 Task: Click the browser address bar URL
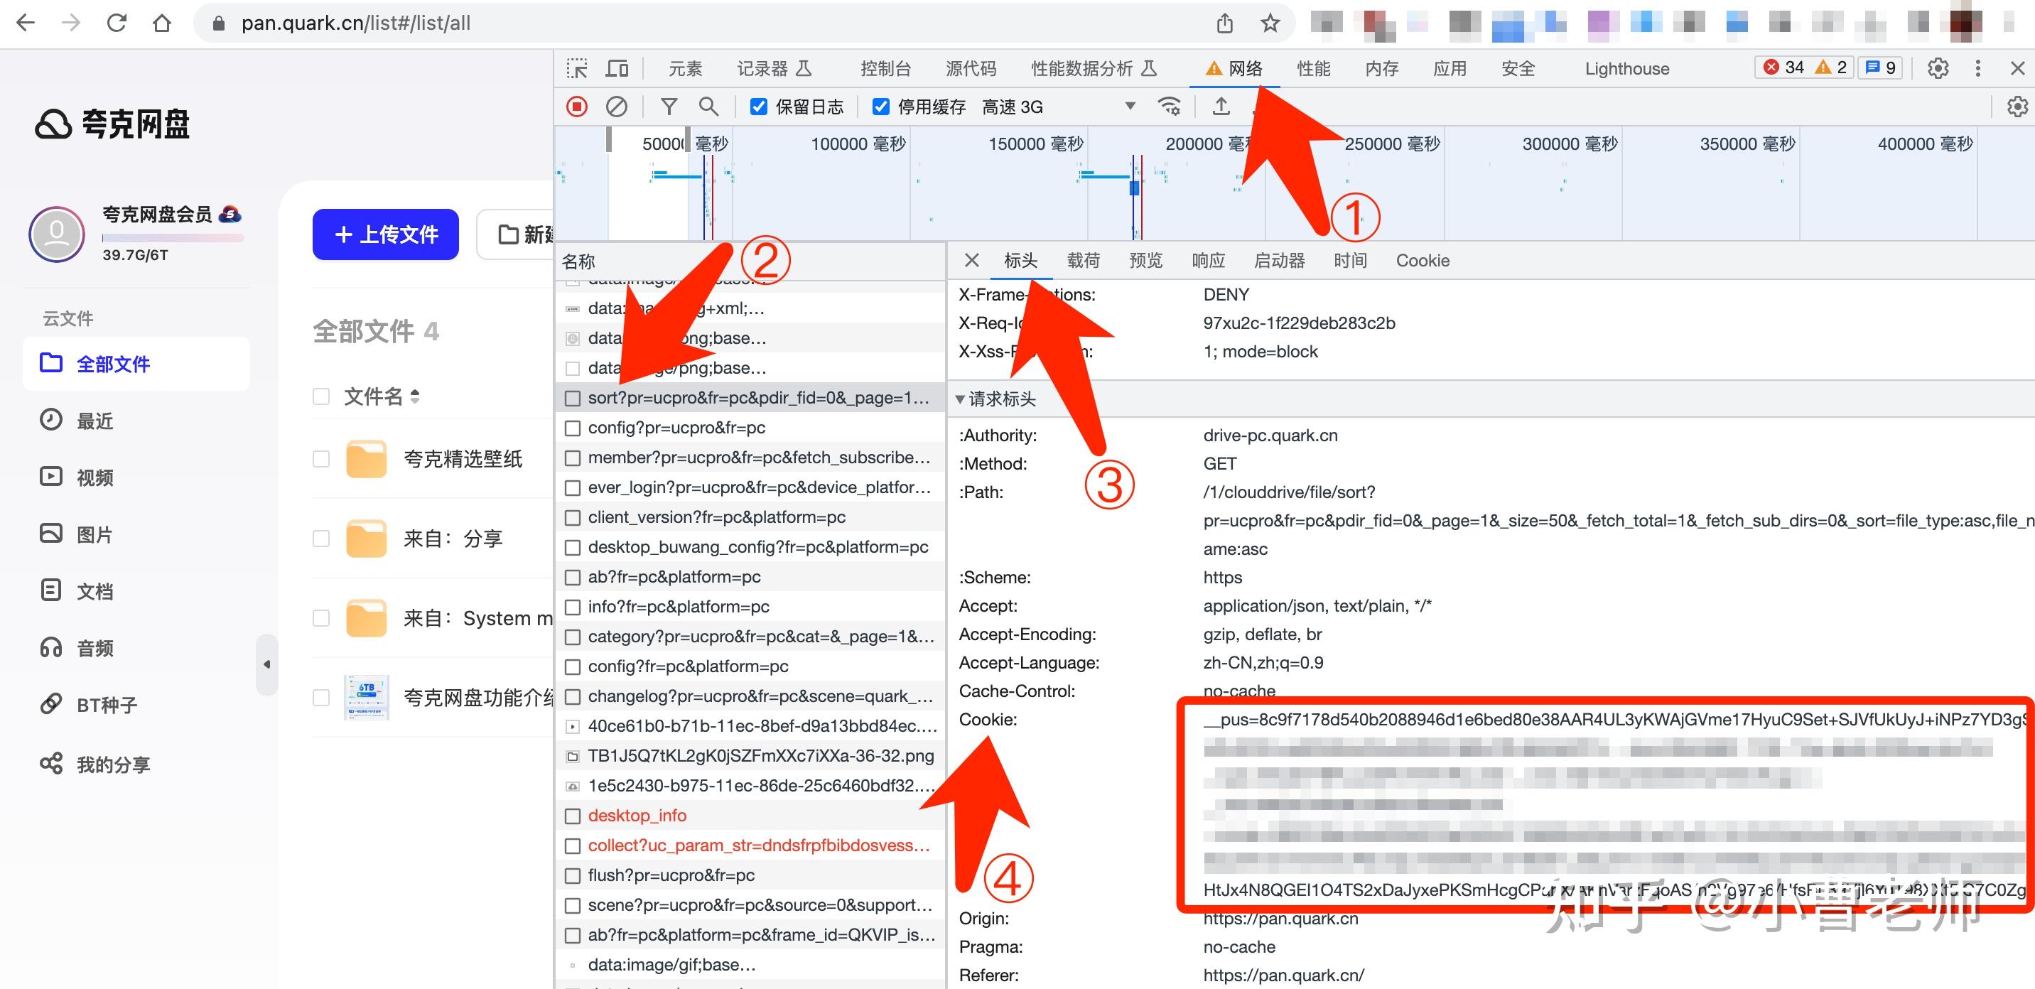pos(355,23)
